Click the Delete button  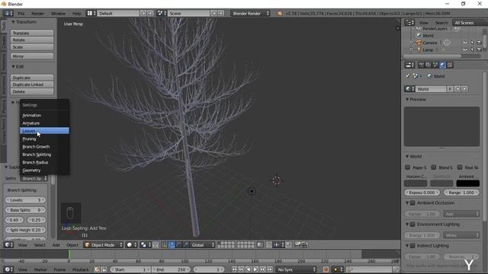[x=32, y=91]
